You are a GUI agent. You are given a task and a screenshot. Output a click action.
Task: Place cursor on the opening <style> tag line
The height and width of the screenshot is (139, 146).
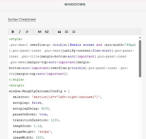[16, 39]
